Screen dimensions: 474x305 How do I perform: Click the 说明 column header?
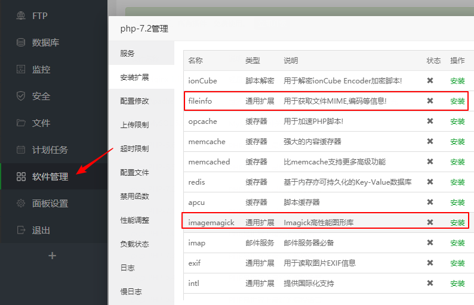click(x=291, y=60)
